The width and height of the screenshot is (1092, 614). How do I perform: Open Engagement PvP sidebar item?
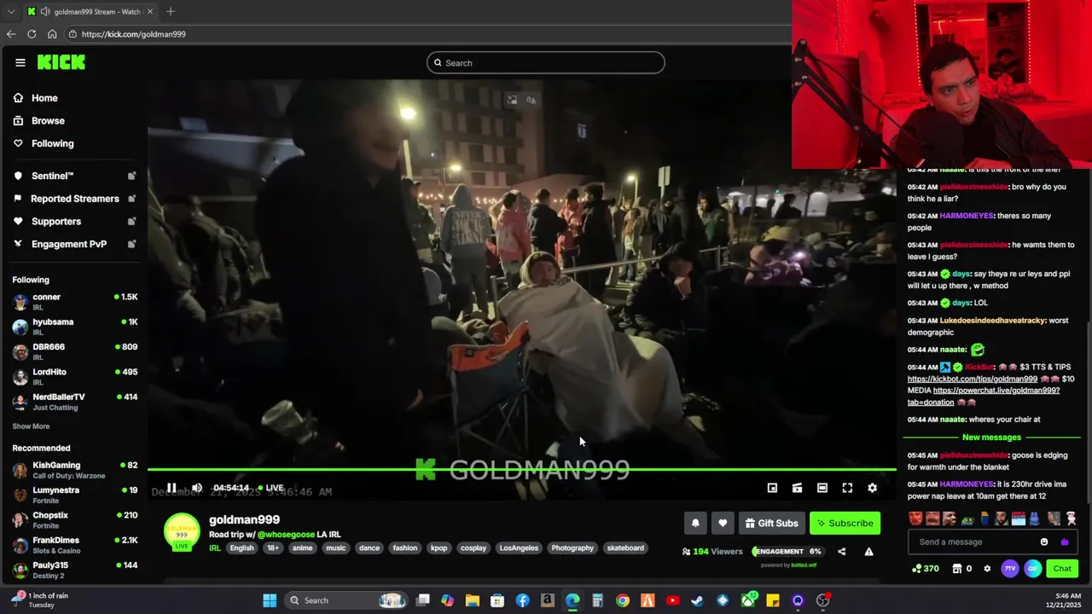click(74, 244)
